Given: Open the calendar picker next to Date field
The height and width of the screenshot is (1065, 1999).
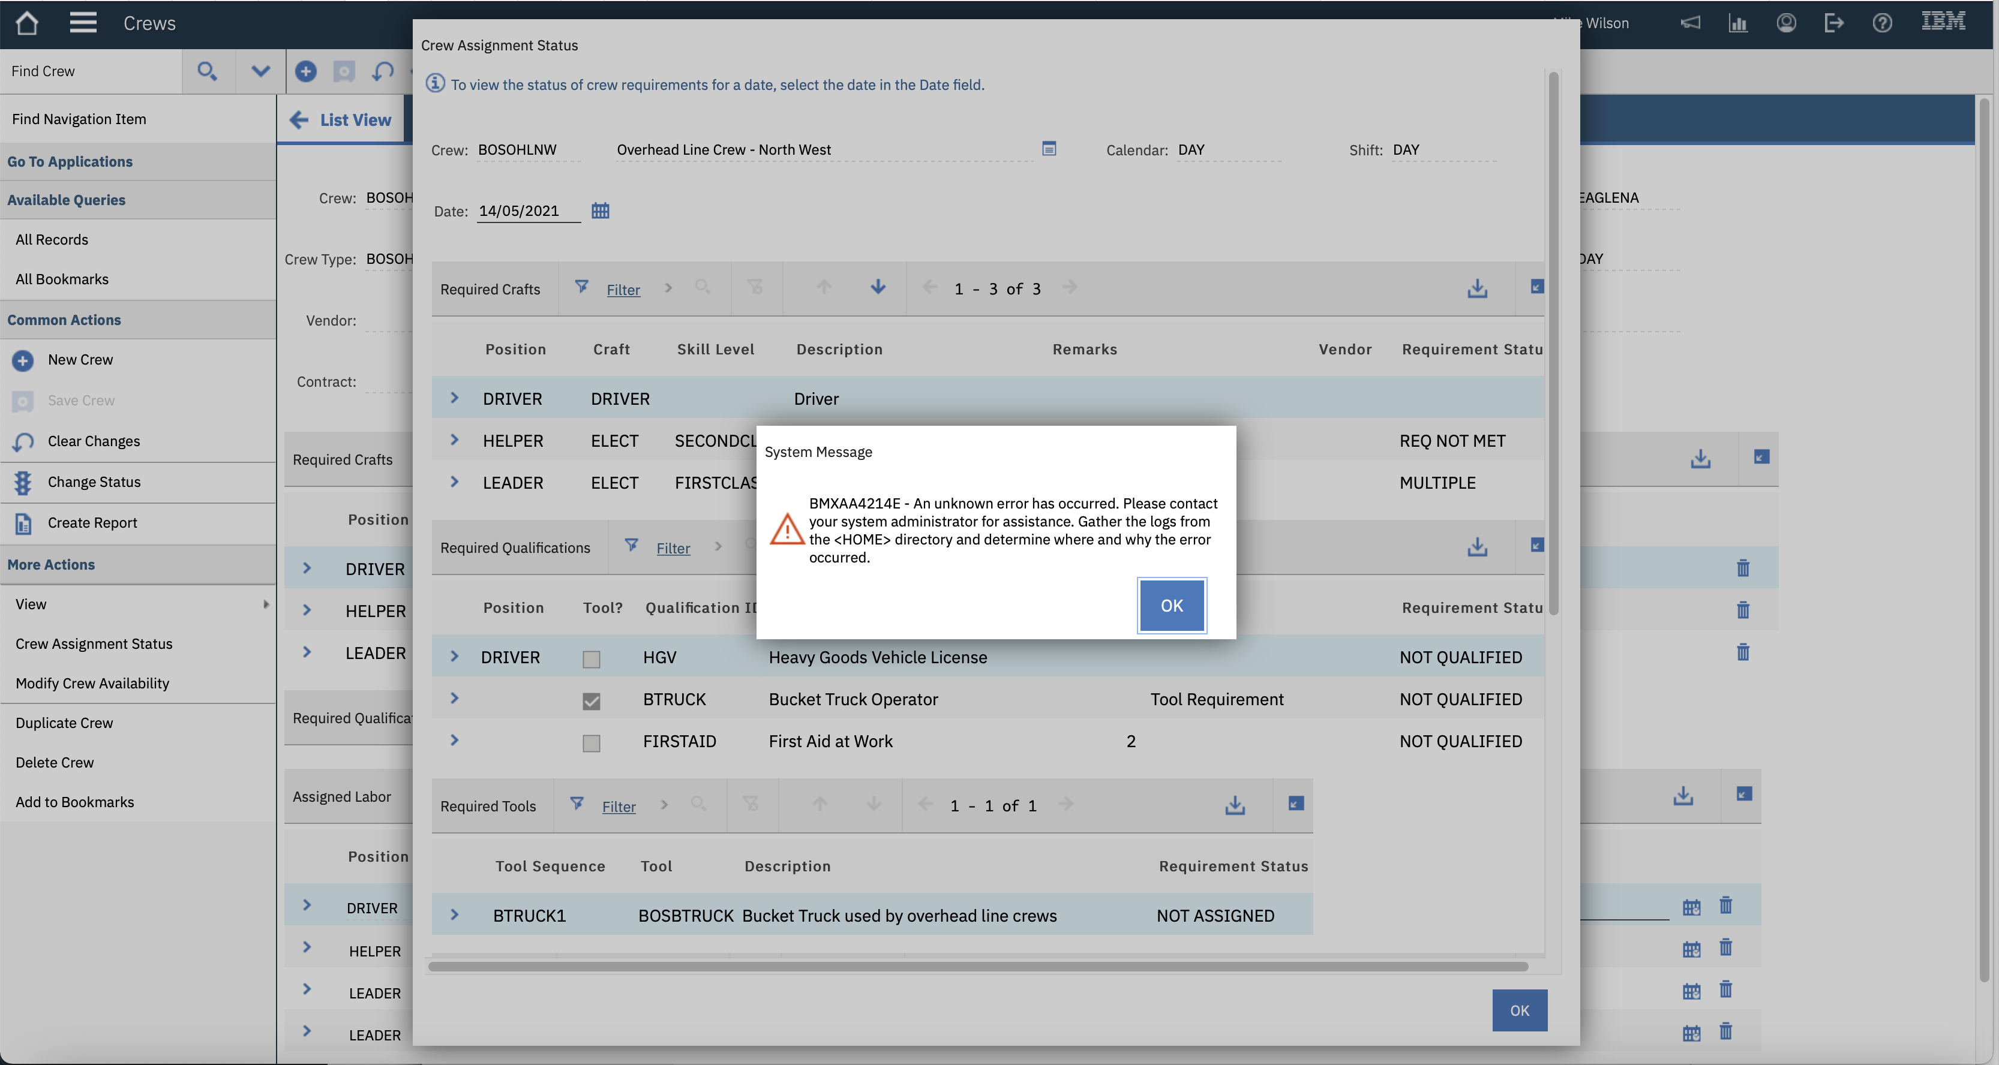Looking at the screenshot, I should point(600,210).
